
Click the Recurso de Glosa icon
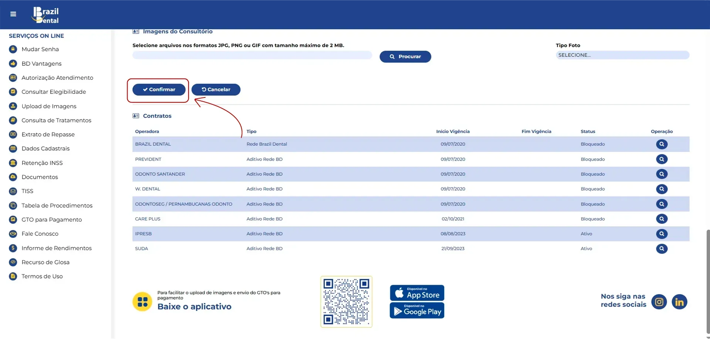(x=13, y=262)
